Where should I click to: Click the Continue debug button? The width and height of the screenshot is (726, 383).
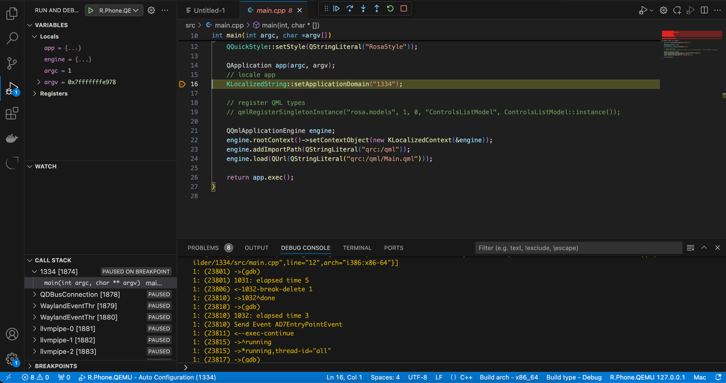point(336,9)
